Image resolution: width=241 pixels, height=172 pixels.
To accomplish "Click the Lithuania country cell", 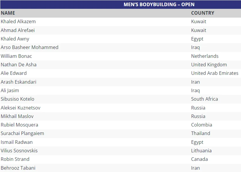I will coord(201,151).
